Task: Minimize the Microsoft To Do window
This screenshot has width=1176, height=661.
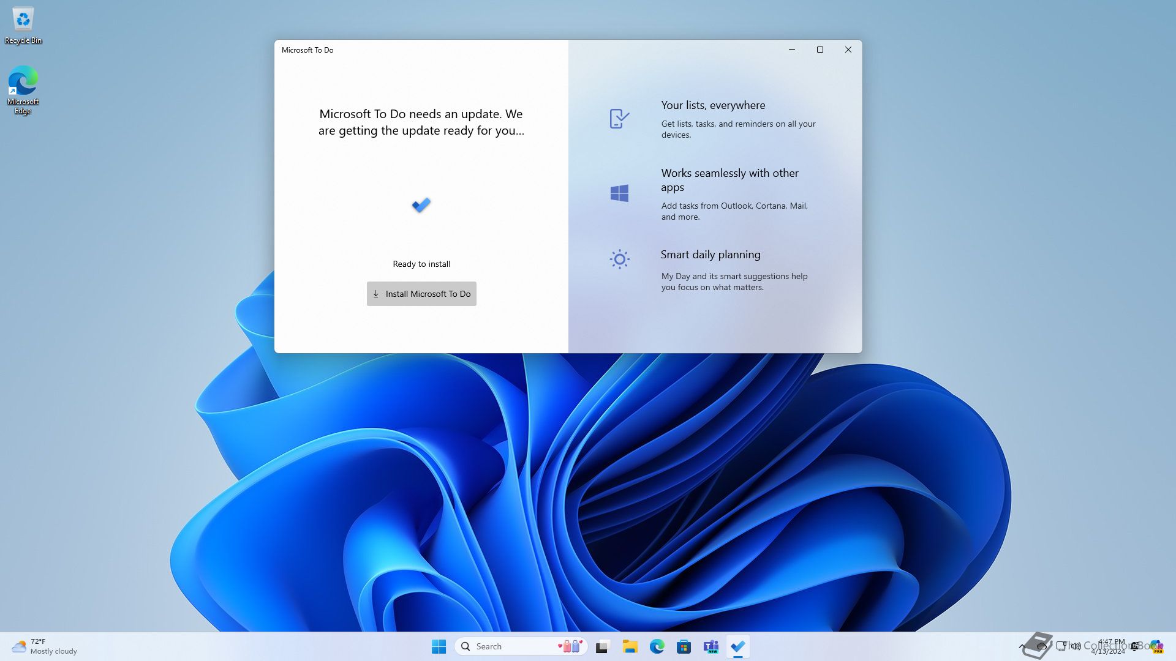Action: 792,50
